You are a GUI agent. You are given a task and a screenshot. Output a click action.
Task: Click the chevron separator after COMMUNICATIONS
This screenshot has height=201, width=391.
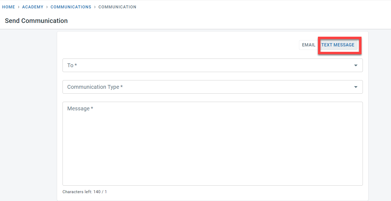pos(95,7)
